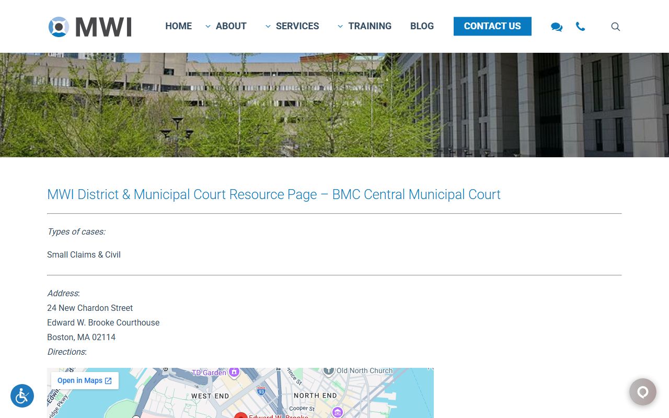Viewport: 669px width, 418px height.
Task: Expand the Training menu chevron
Action: point(340,26)
